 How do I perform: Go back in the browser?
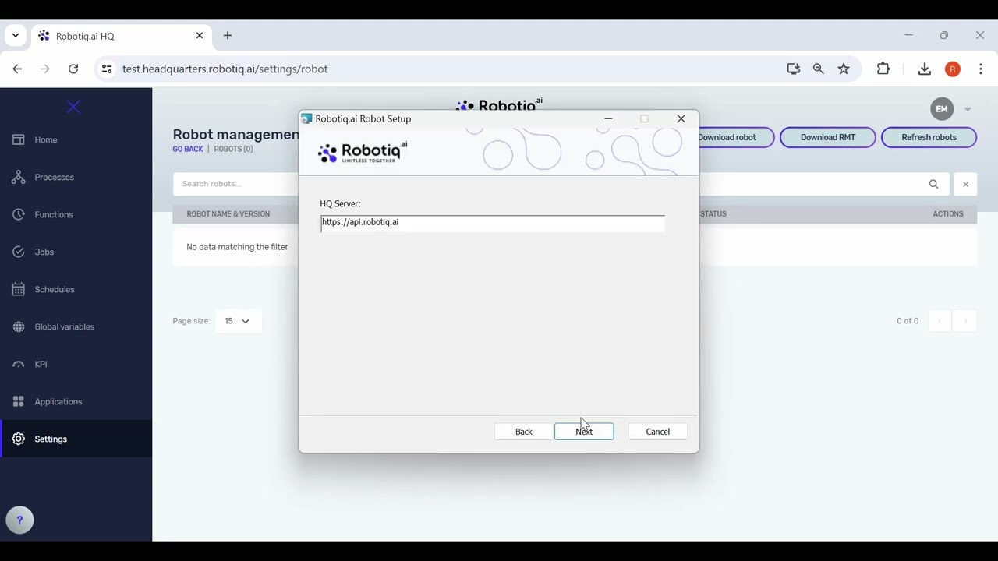click(17, 69)
